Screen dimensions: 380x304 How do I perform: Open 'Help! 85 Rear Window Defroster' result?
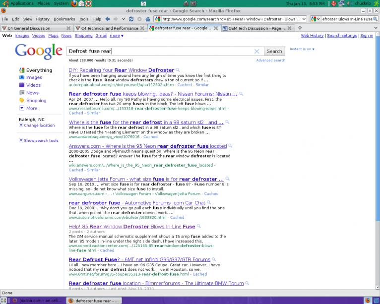coord(132,227)
